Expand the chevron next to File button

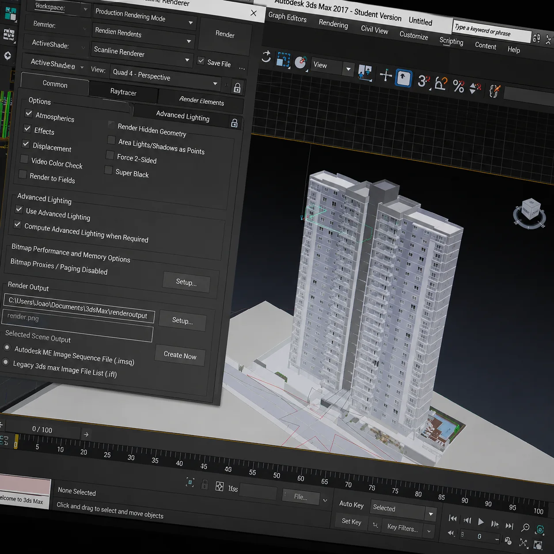coord(325,500)
